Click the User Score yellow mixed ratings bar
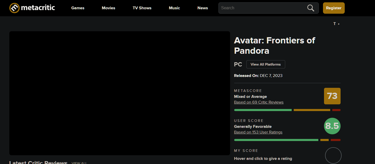375x164 pixels. [x=325, y=140]
